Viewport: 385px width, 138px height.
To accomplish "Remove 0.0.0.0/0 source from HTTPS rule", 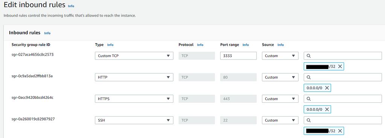I will tap(327, 109).
